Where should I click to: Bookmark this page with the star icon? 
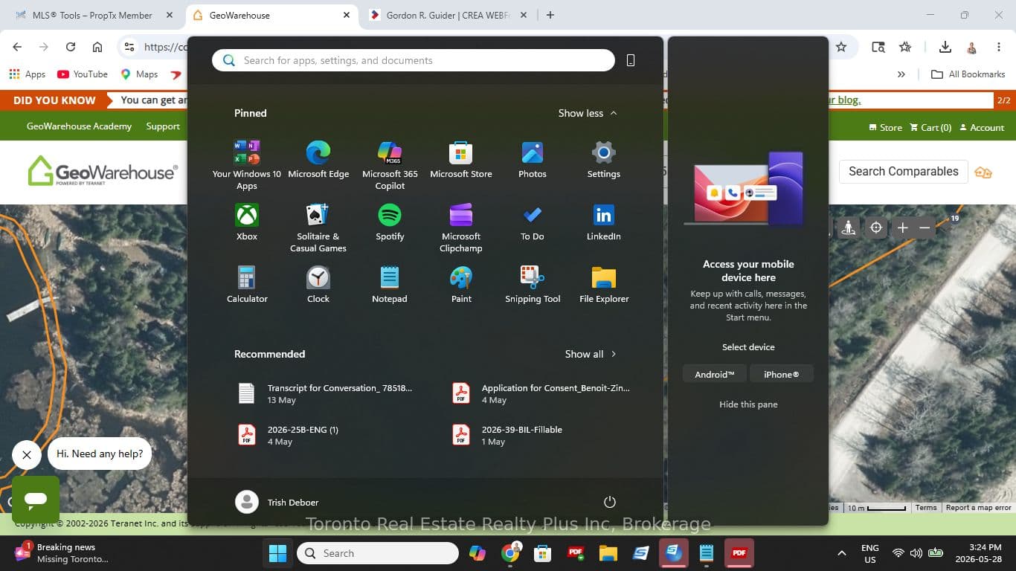click(x=841, y=47)
